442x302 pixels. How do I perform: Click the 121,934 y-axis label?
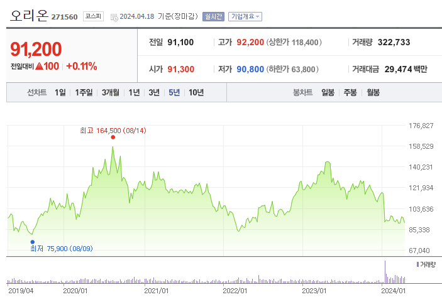click(421, 188)
